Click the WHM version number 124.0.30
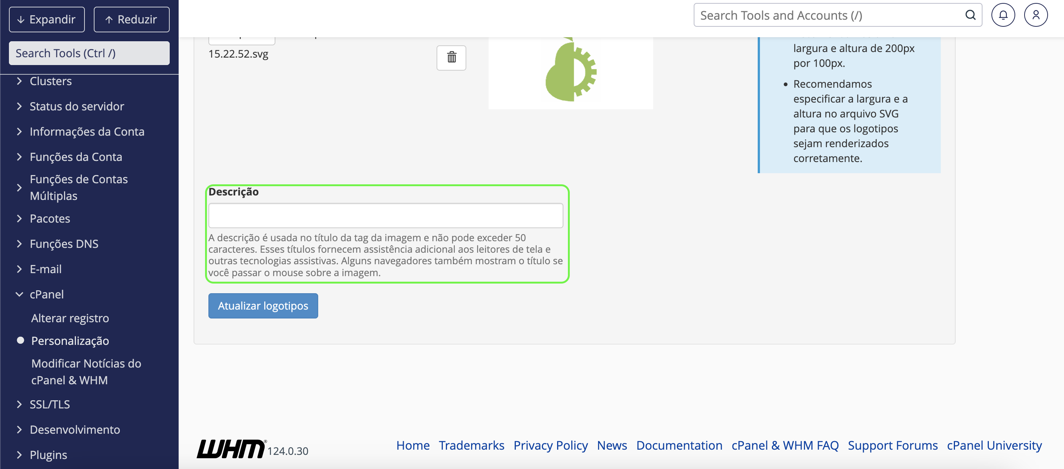 [287, 451]
